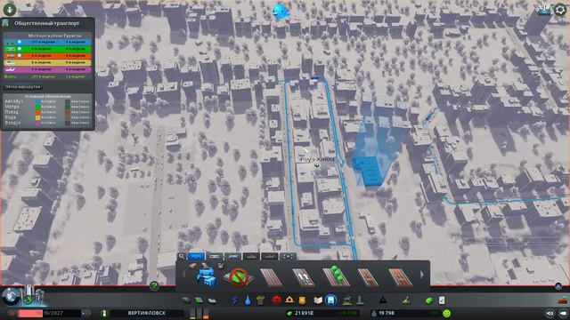
Task: Switch to the airplane transport tab
Action: pos(269,257)
